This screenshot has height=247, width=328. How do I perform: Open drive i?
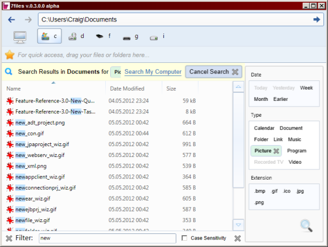coord(157,37)
